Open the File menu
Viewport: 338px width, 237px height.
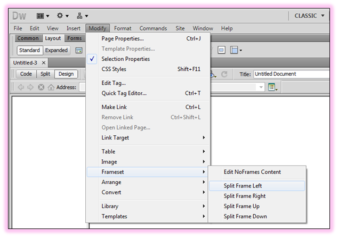(18, 28)
